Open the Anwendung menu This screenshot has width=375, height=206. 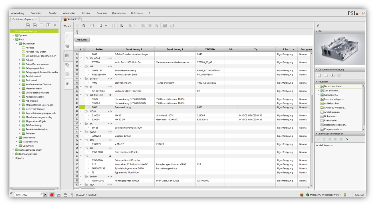click(18, 13)
